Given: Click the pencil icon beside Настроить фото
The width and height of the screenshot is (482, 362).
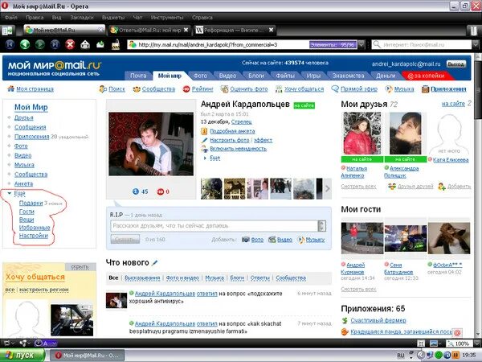Looking at the screenshot, I should tap(204, 140).
